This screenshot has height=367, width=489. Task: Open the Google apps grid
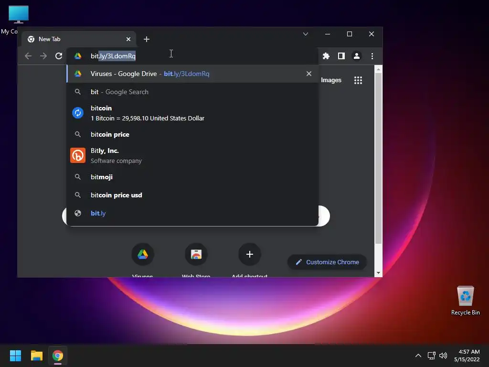click(358, 80)
